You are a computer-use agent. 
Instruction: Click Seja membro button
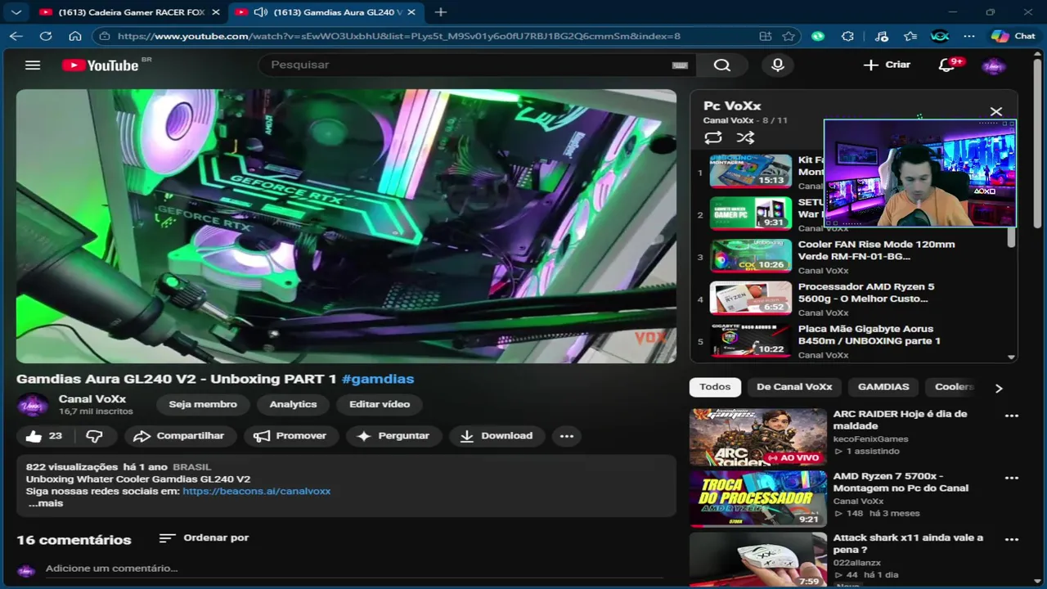[203, 404]
